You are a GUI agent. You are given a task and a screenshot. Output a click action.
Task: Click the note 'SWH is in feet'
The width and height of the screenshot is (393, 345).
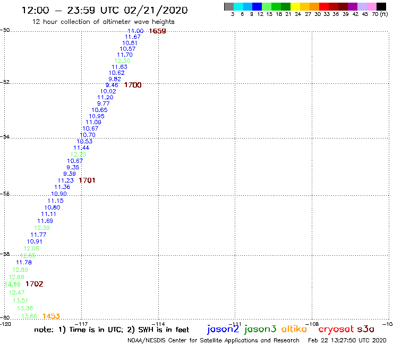(164, 330)
